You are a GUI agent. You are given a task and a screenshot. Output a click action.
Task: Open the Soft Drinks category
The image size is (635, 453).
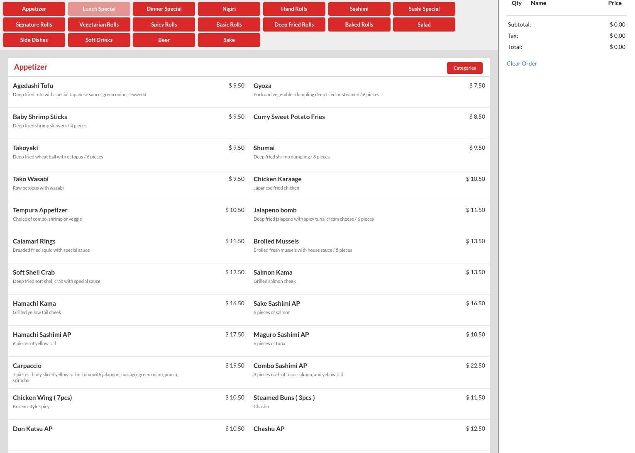[99, 40]
